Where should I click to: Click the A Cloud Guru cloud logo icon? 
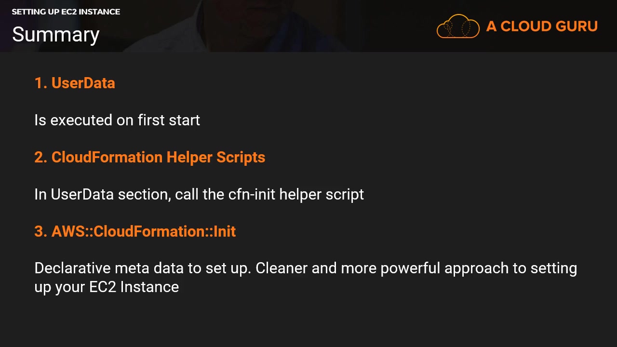click(x=458, y=27)
